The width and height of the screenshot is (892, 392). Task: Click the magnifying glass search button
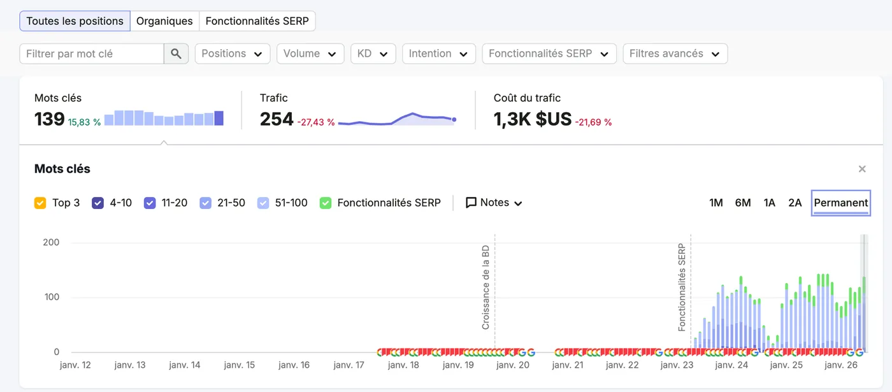click(x=176, y=54)
